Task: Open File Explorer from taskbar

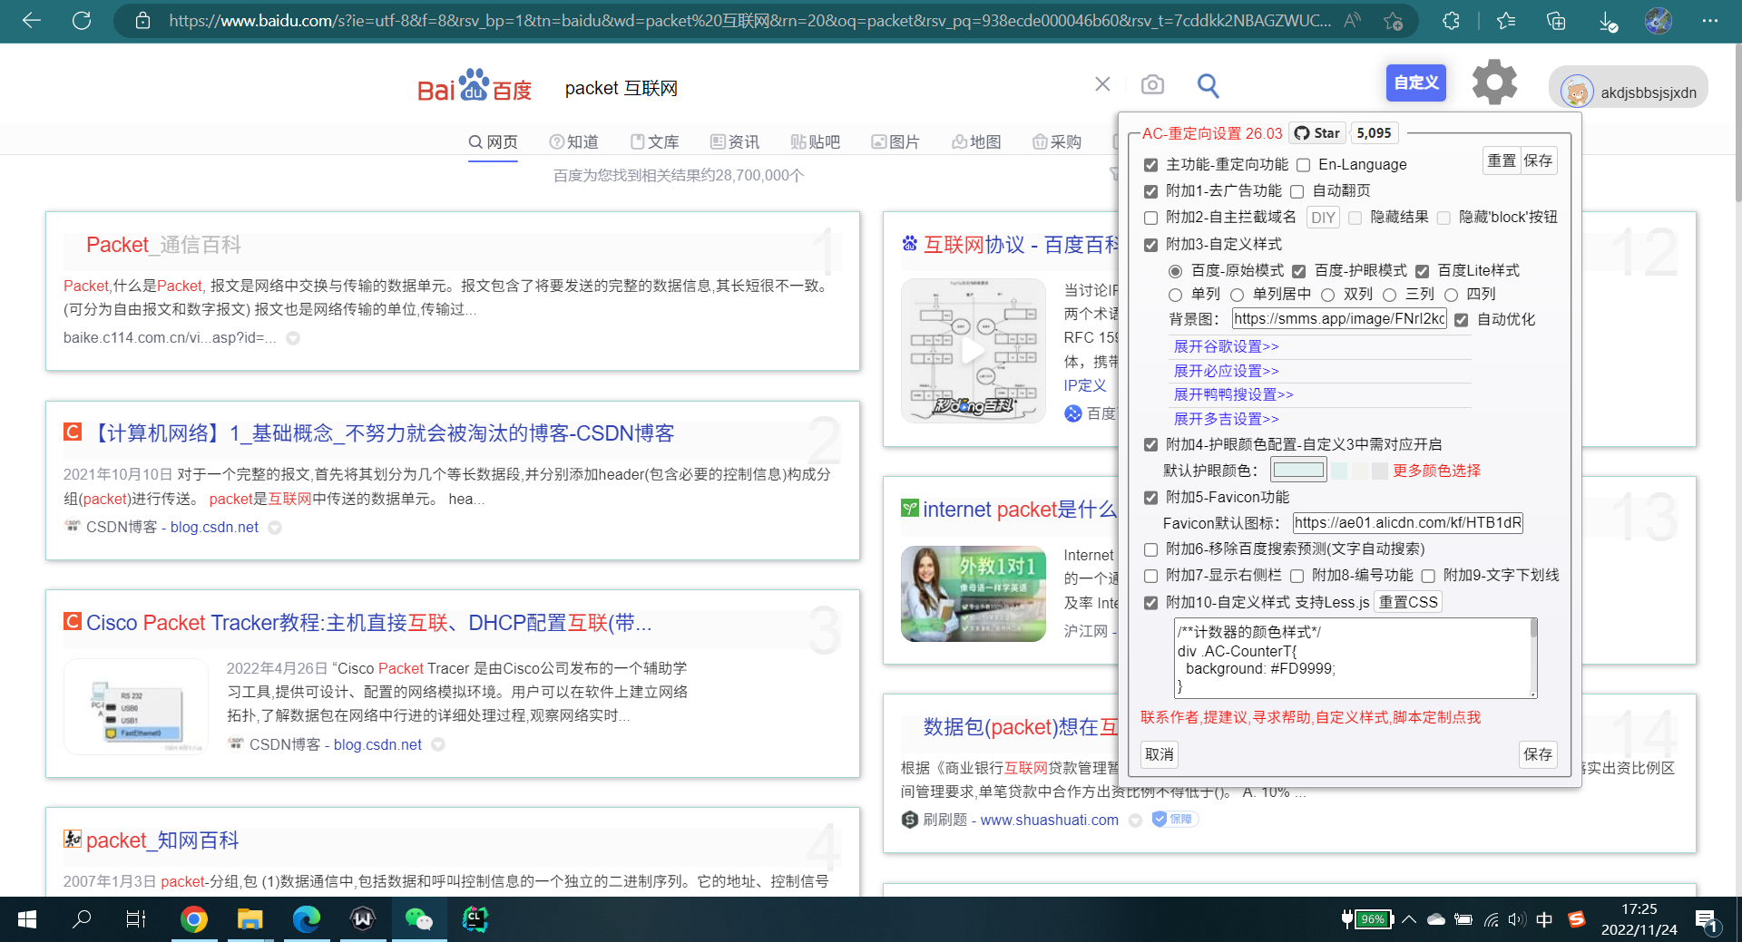Action: (250, 919)
